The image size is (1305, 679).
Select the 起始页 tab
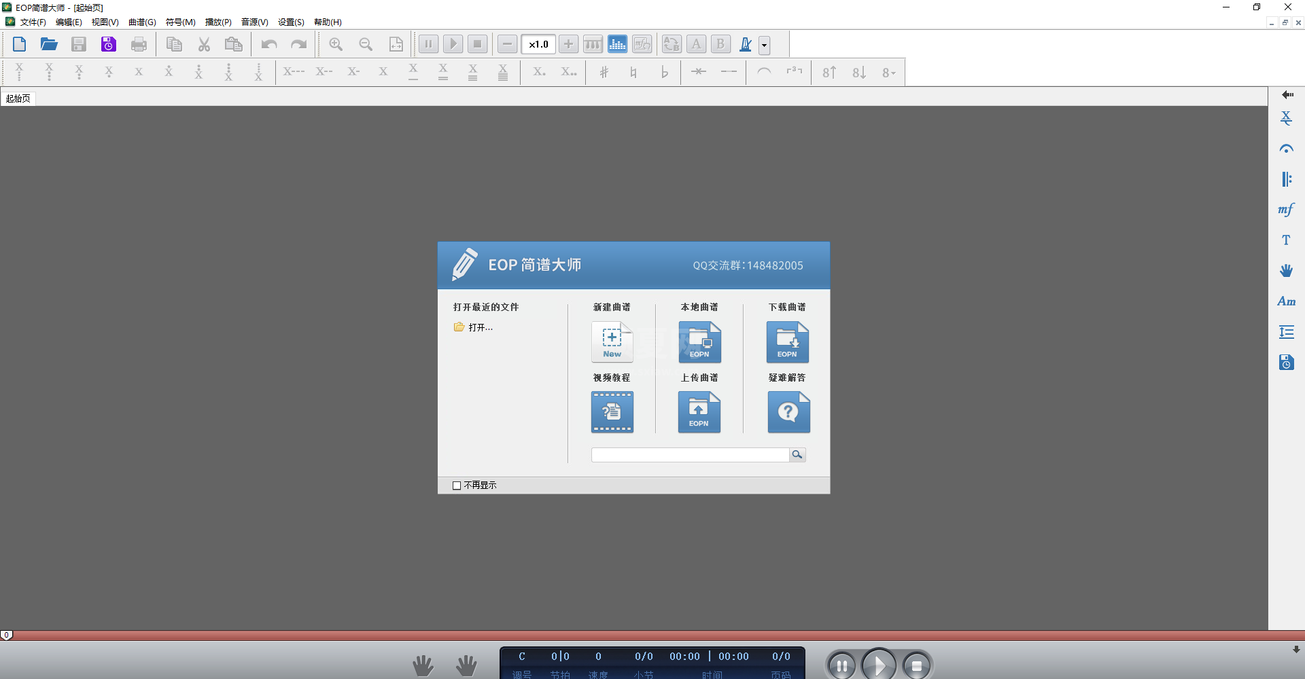point(18,98)
